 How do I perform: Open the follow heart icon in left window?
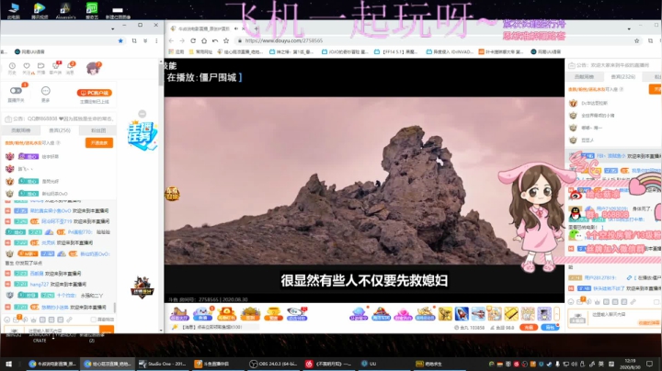(27, 66)
